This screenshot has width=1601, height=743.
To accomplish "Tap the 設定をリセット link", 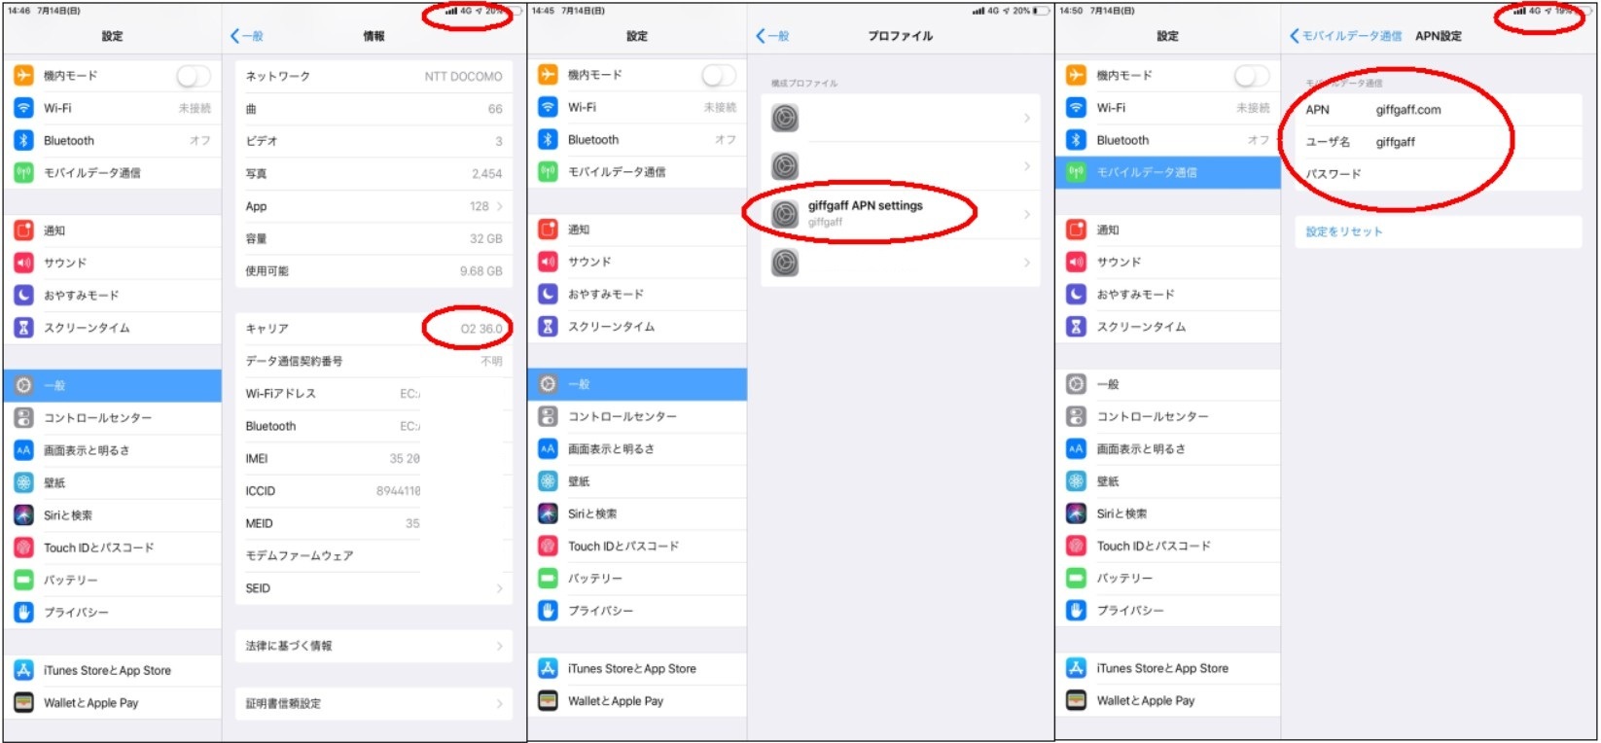I will click(1344, 231).
